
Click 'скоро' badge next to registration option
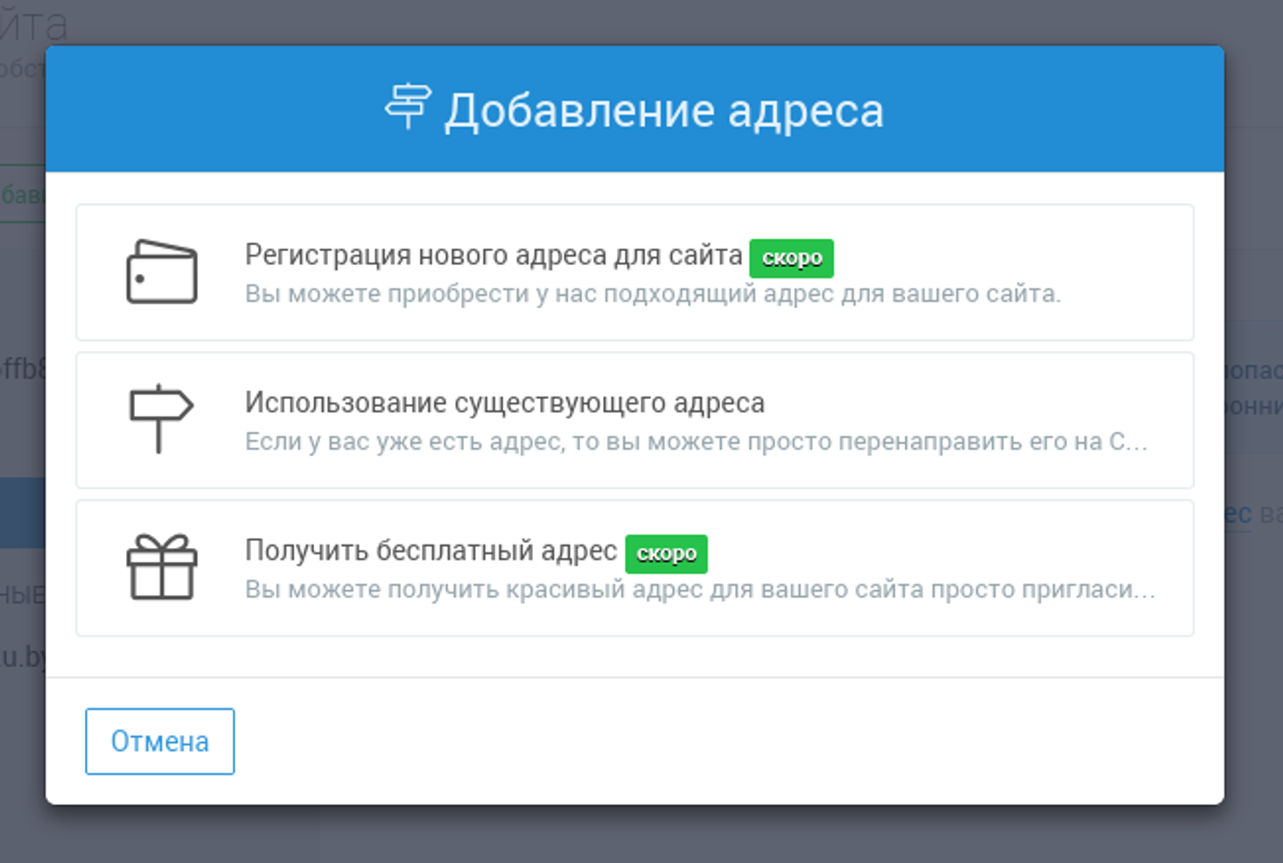[792, 258]
